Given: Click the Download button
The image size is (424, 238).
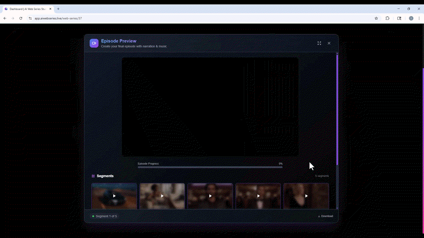Looking at the screenshot, I should click(325, 216).
